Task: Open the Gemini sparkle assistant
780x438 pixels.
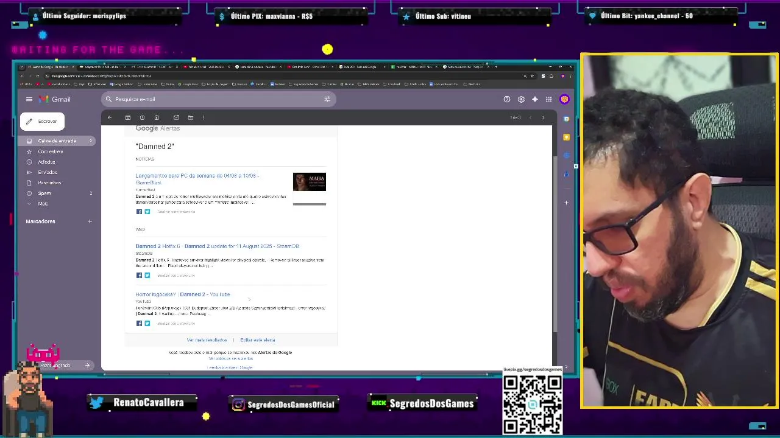Action: 535,99
